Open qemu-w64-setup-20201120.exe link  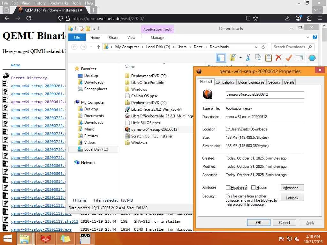[41, 229]
